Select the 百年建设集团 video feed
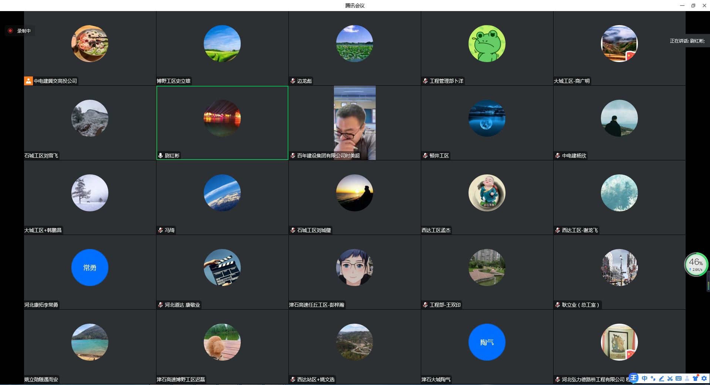This screenshot has width=710, height=385. tap(355, 123)
